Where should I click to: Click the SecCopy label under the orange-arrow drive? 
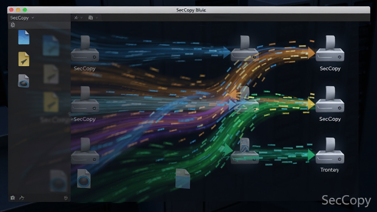(330, 68)
